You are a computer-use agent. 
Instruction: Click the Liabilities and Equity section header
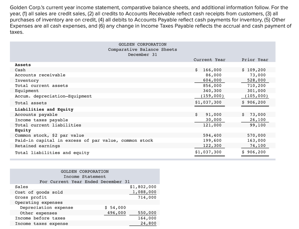[x=39, y=109]
